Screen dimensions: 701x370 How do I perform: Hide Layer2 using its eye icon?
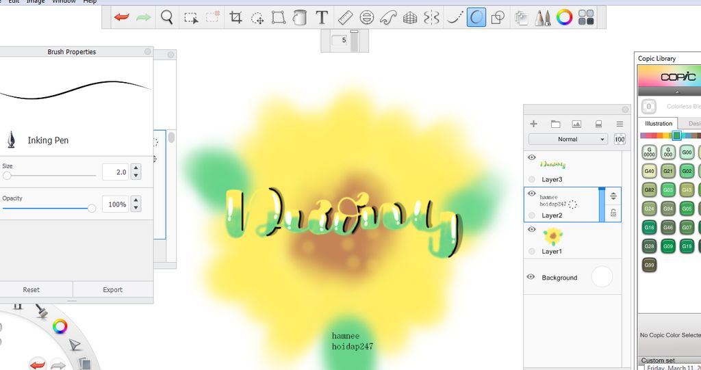point(531,194)
